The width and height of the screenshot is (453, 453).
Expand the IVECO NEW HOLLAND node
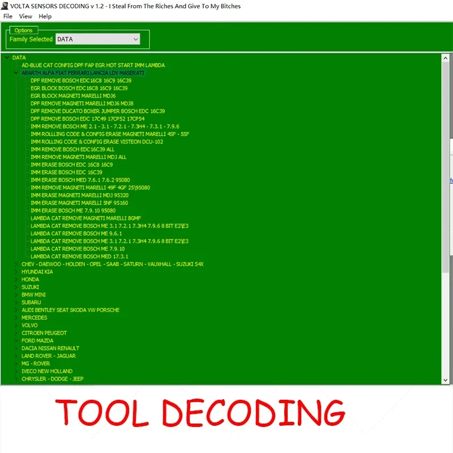[x=16, y=371]
